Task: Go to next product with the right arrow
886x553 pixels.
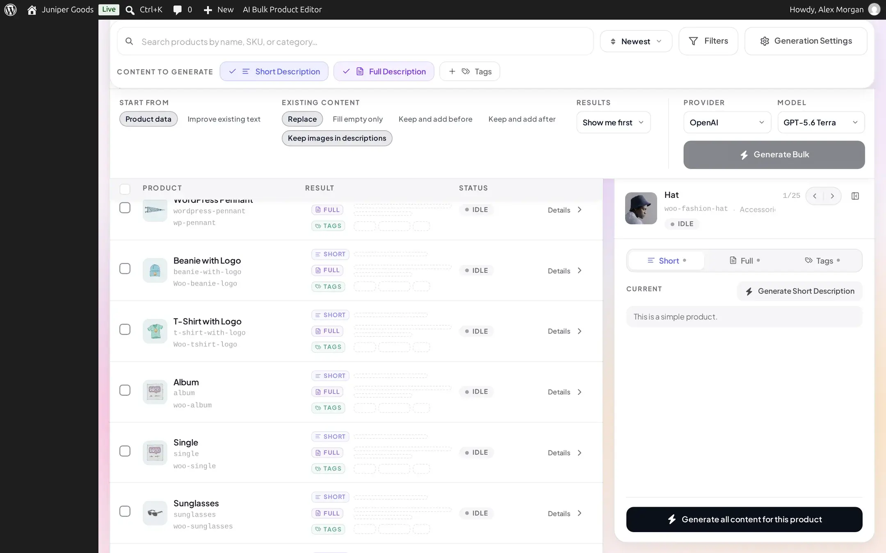Action: tap(832, 196)
